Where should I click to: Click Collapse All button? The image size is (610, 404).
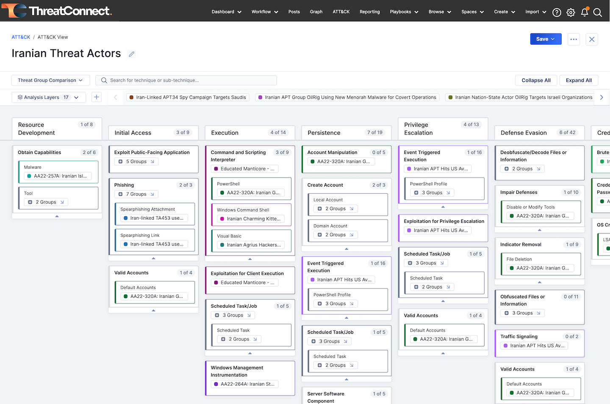point(536,80)
